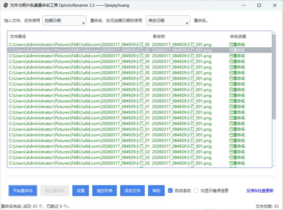Click 添加文件 to add files
This screenshot has width=283, height=210.
[x=132, y=190]
